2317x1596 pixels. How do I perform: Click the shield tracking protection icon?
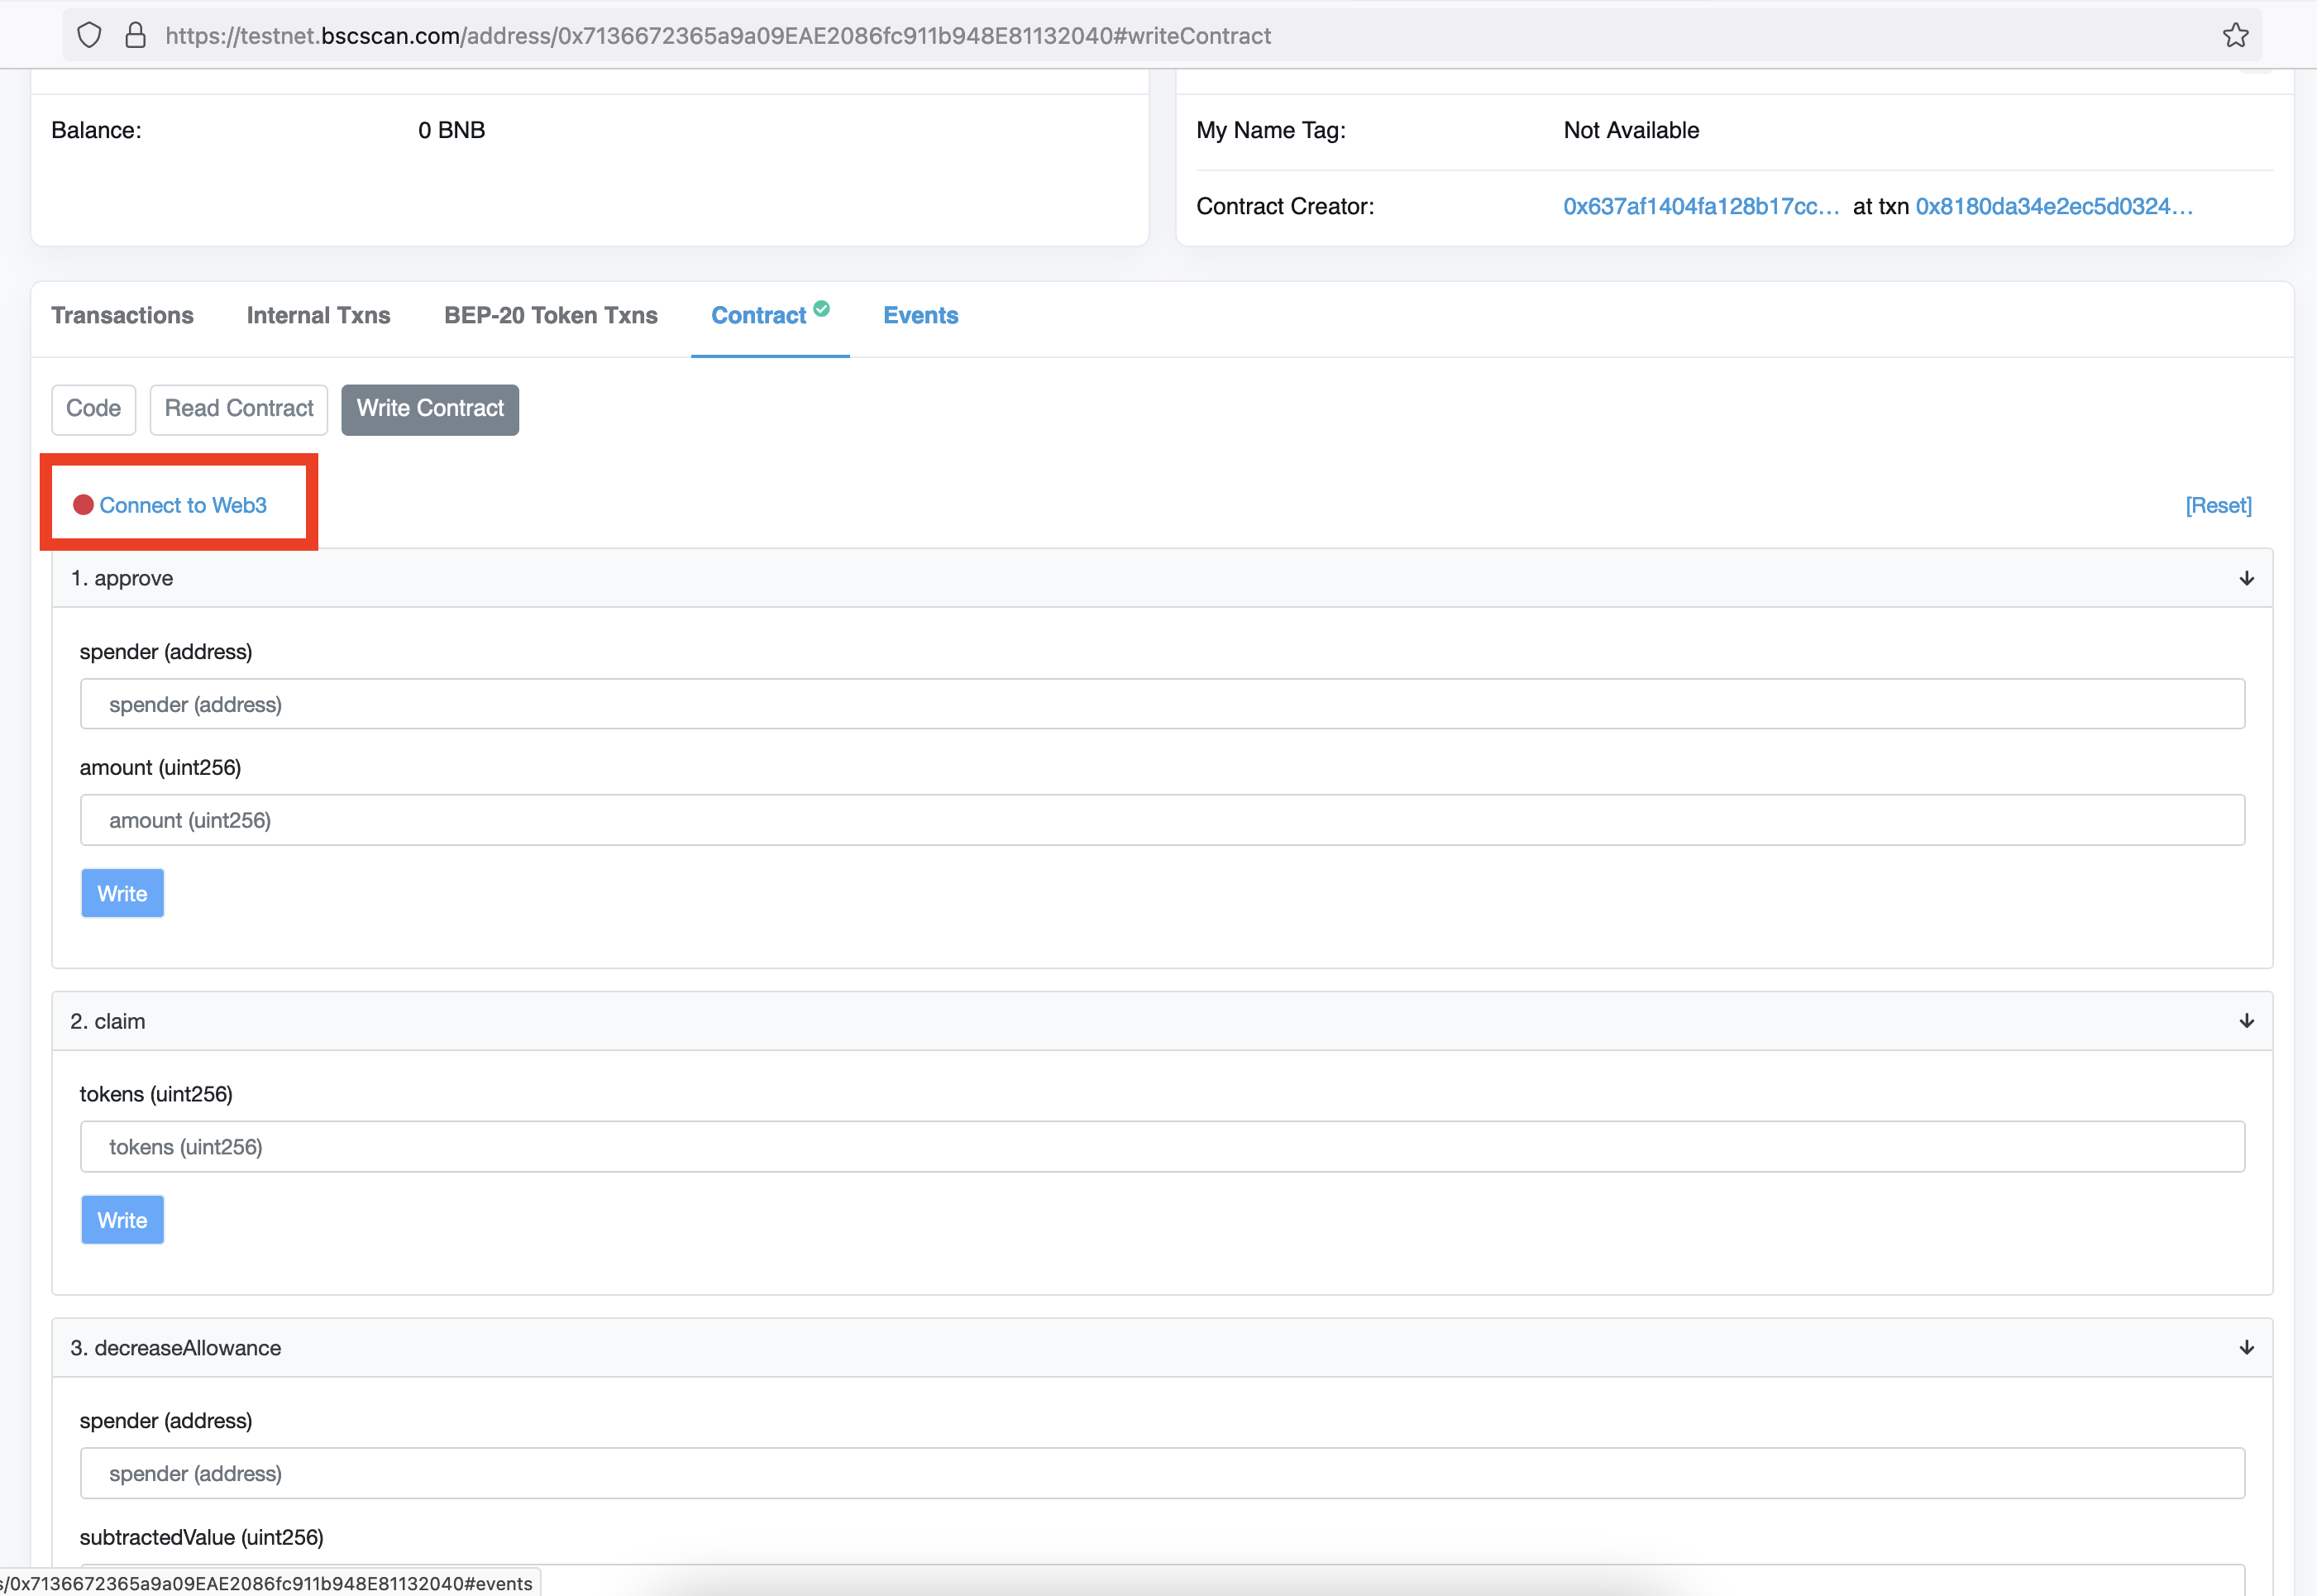tap(89, 36)
